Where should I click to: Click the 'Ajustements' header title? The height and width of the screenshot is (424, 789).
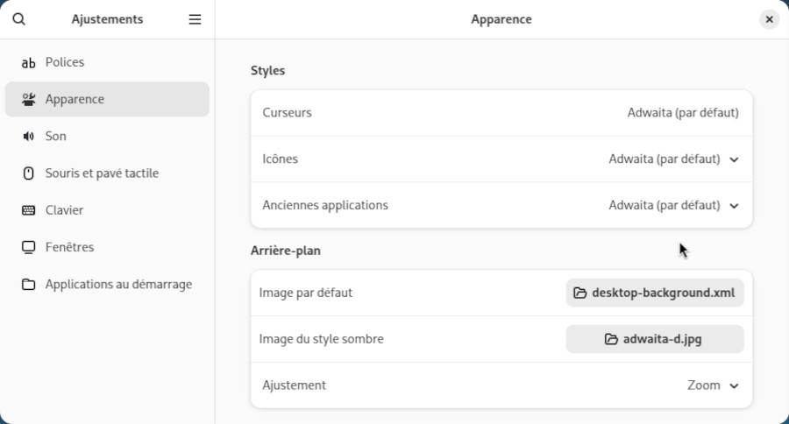point(107,19)
